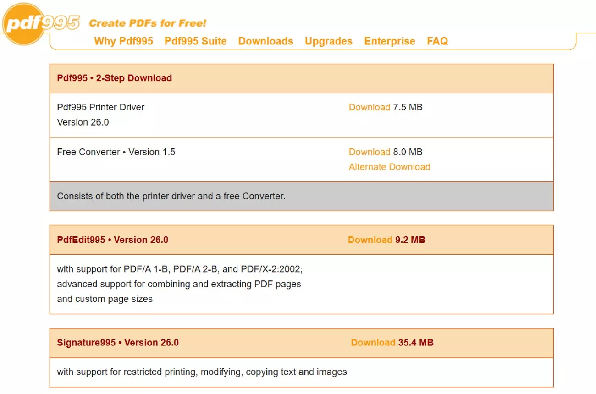The height and width of the screenshot is (394, 596).
Task: Click the 8.0 MB converter Download link
Action: [x=370, y=152]
